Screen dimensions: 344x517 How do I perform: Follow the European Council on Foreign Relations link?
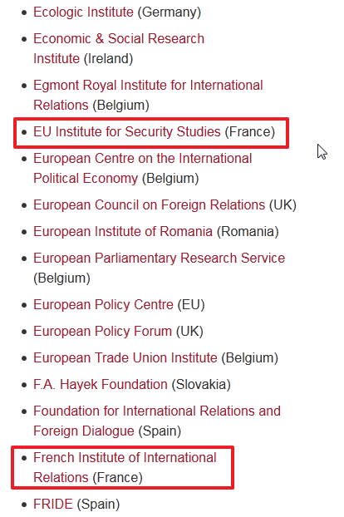pos(150,205)
